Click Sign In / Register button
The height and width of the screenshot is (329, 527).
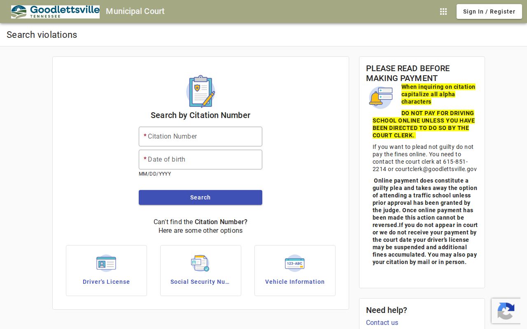pos(489,12)
